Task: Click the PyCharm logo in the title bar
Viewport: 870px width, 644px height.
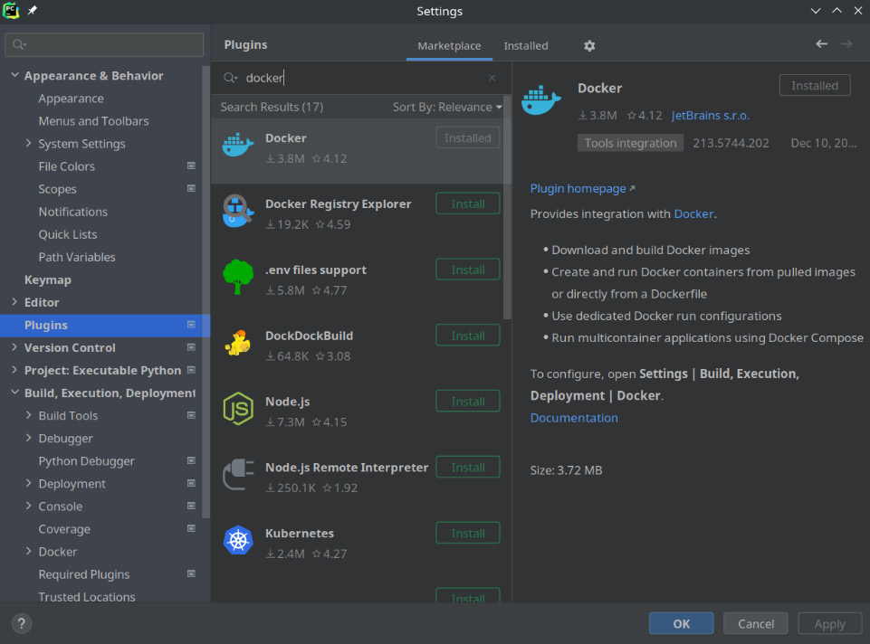Action: [x=11, y=11]
